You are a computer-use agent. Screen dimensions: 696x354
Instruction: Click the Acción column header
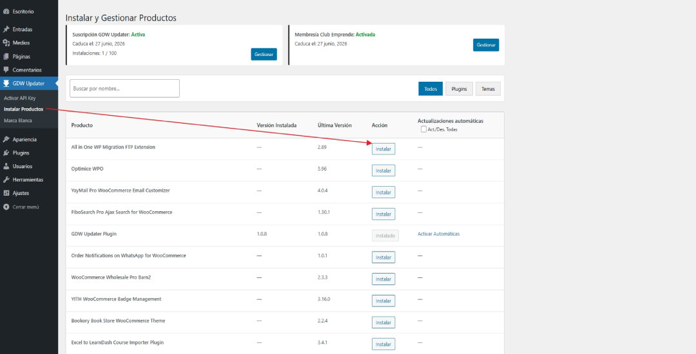point(380,126)
